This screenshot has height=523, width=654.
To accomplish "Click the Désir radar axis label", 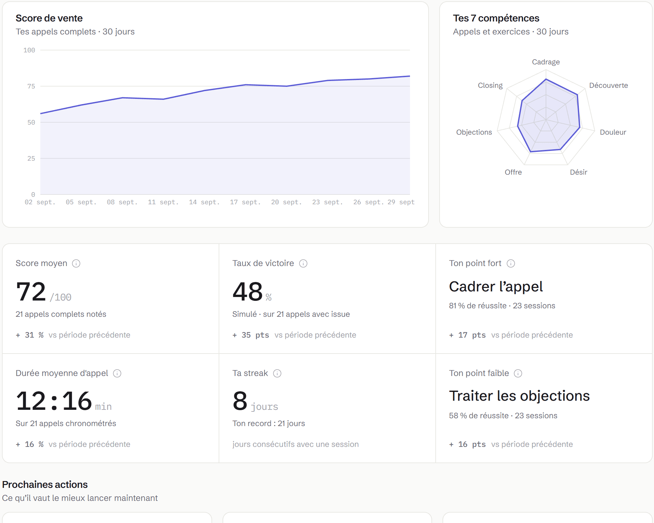I will 579,172.
